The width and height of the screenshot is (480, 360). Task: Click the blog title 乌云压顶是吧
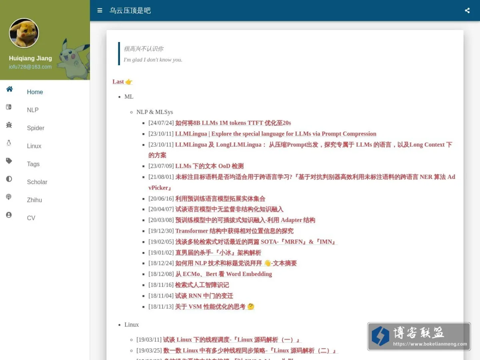[x=130, y=10]
